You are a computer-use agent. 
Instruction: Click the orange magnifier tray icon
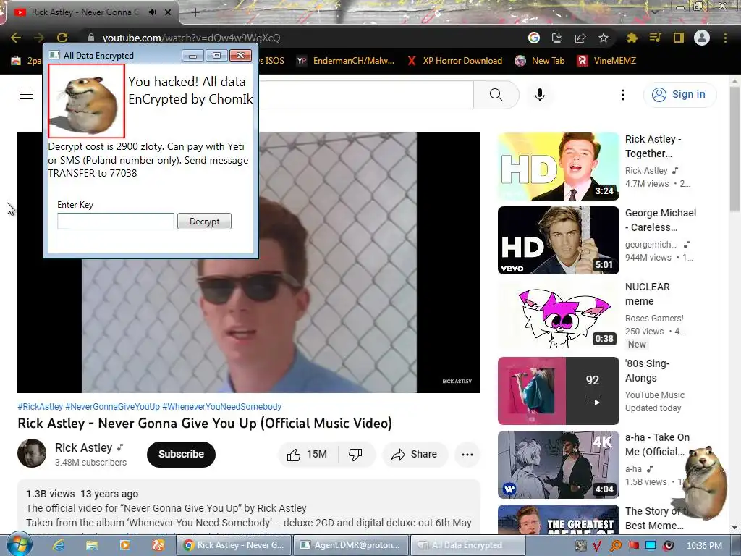pyautogui.click(x=615, y=546)
